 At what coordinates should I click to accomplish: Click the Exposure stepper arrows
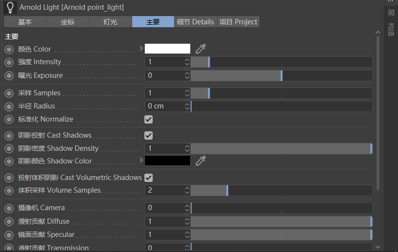click(187, 75)
